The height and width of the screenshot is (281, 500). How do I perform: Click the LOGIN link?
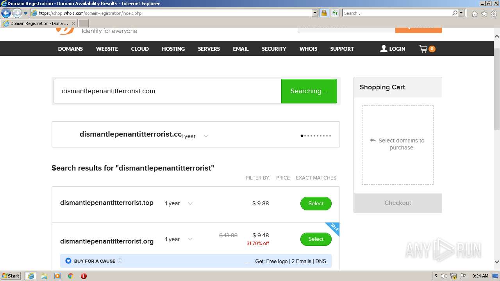tap(393, 49)
